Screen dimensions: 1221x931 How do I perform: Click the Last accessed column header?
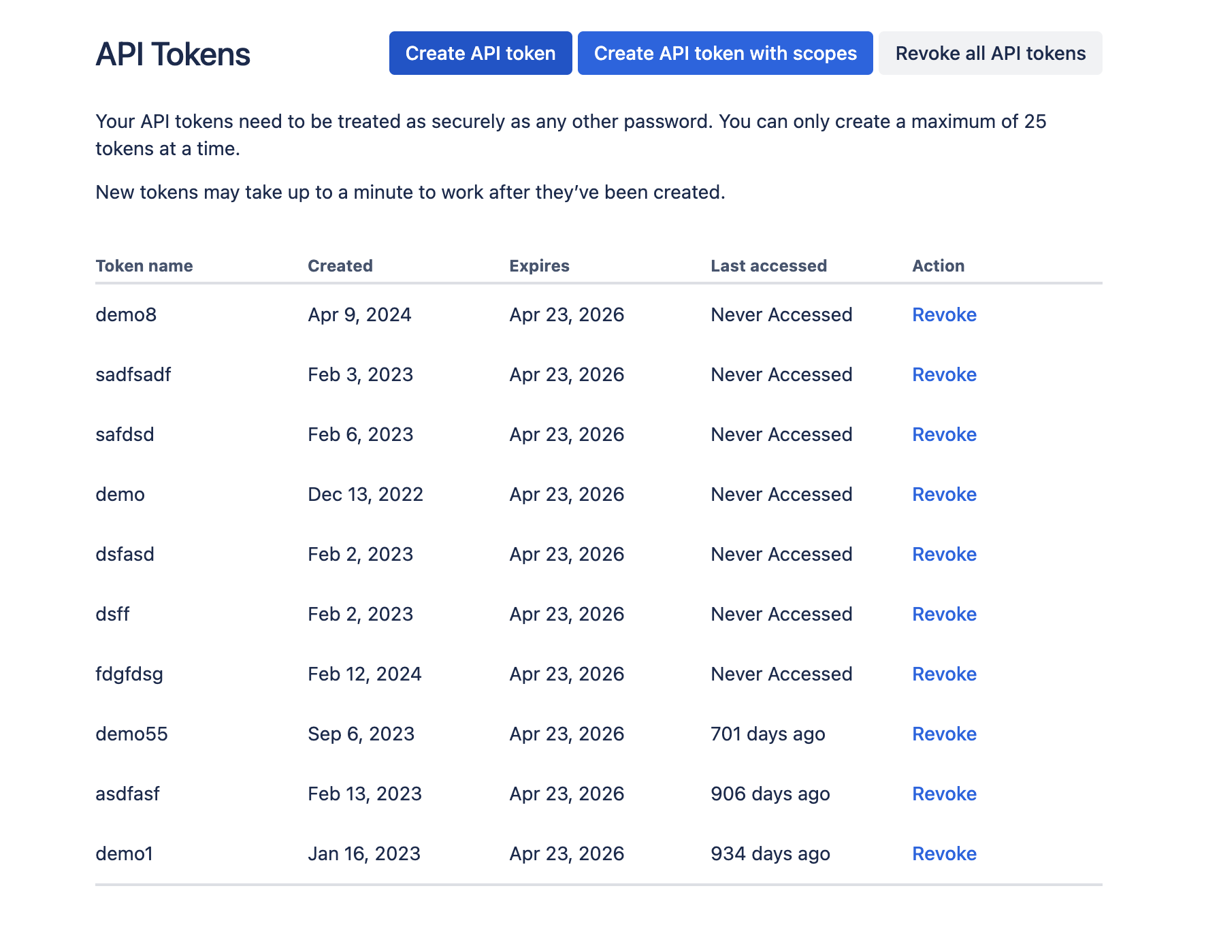[768, 265]
